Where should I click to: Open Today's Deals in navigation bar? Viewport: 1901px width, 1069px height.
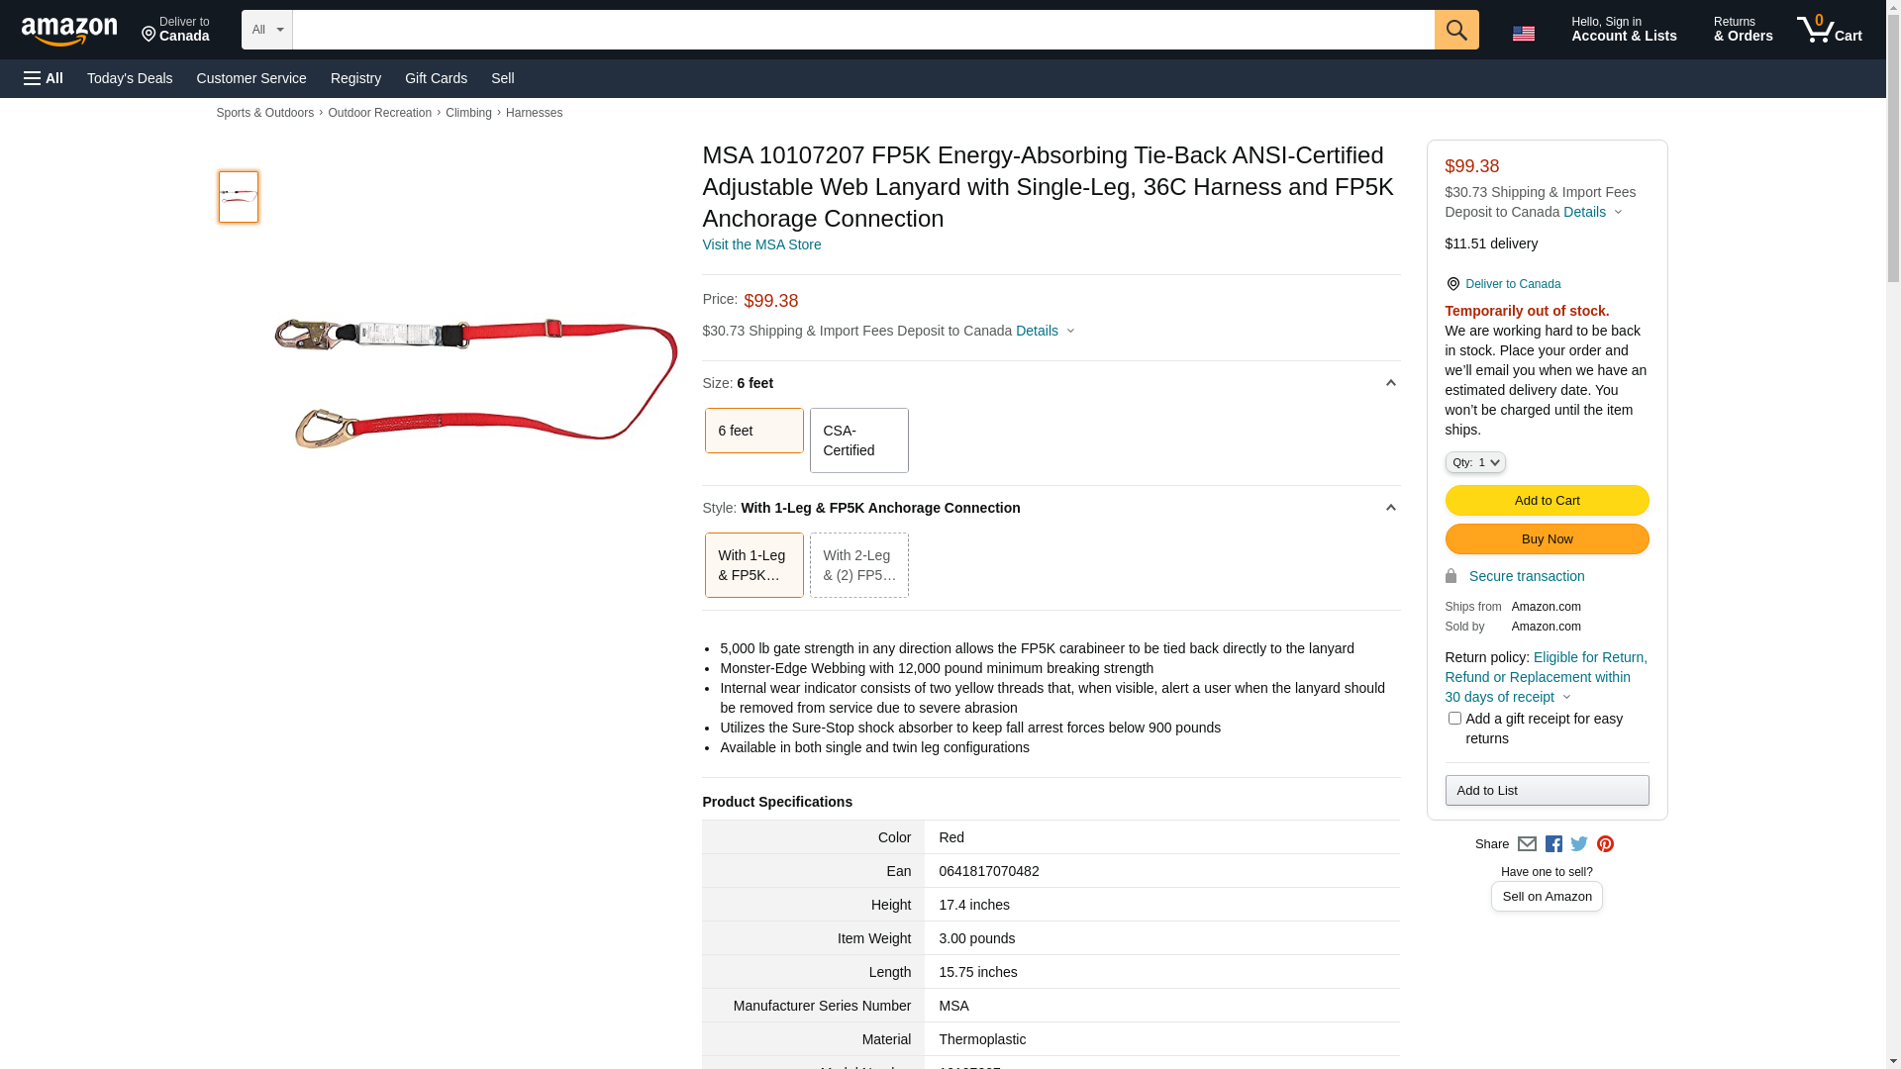(130, 78)
